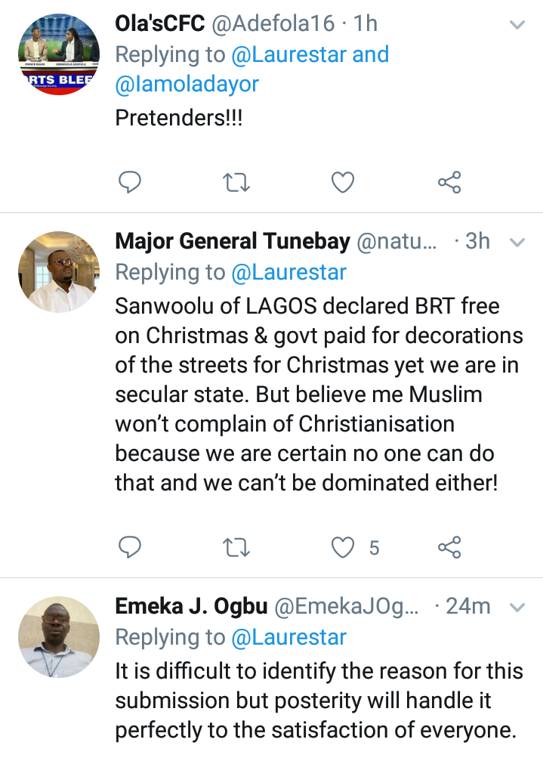This screenshot has height=758, width=543.
Task: Share Major General Tunebay's tweet
Action: pyautogui.click(x=449, y=547)
